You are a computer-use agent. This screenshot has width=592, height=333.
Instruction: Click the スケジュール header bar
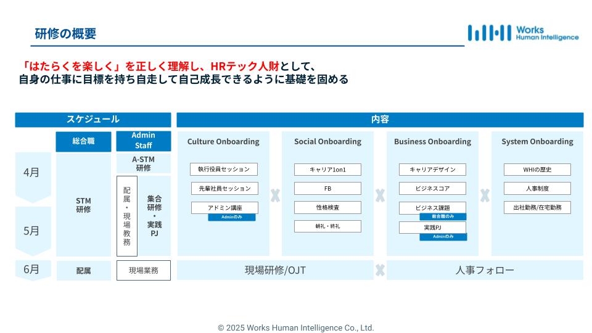coord(93,120)
